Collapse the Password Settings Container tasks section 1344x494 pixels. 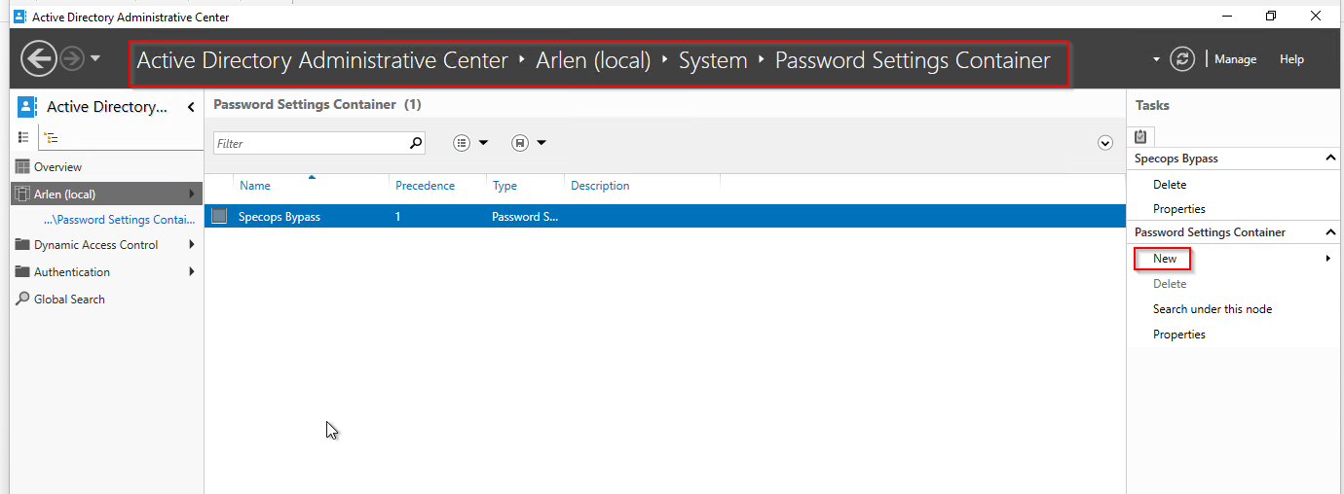[1330, 232]
